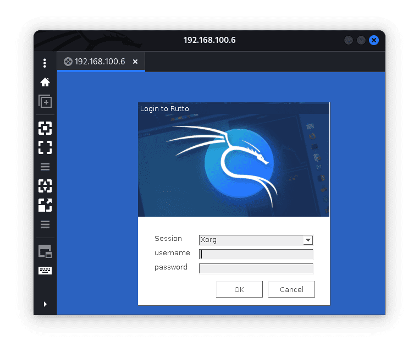
Task: Click the 'username' label
Action: click(172, 253)
